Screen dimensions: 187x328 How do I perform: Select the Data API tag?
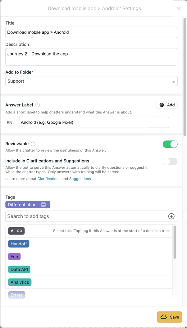(x=19, y=269)
